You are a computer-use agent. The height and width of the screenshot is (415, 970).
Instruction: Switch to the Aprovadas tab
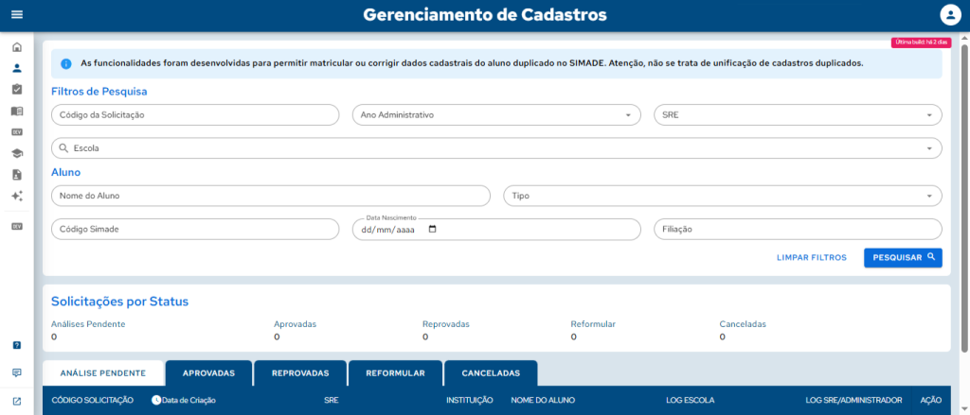208,372
